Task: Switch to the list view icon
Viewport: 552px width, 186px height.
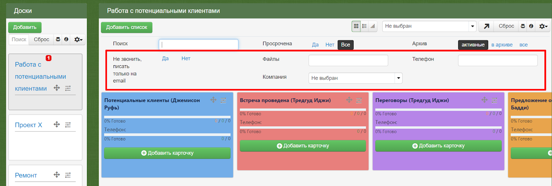Action: click(364, 26)
